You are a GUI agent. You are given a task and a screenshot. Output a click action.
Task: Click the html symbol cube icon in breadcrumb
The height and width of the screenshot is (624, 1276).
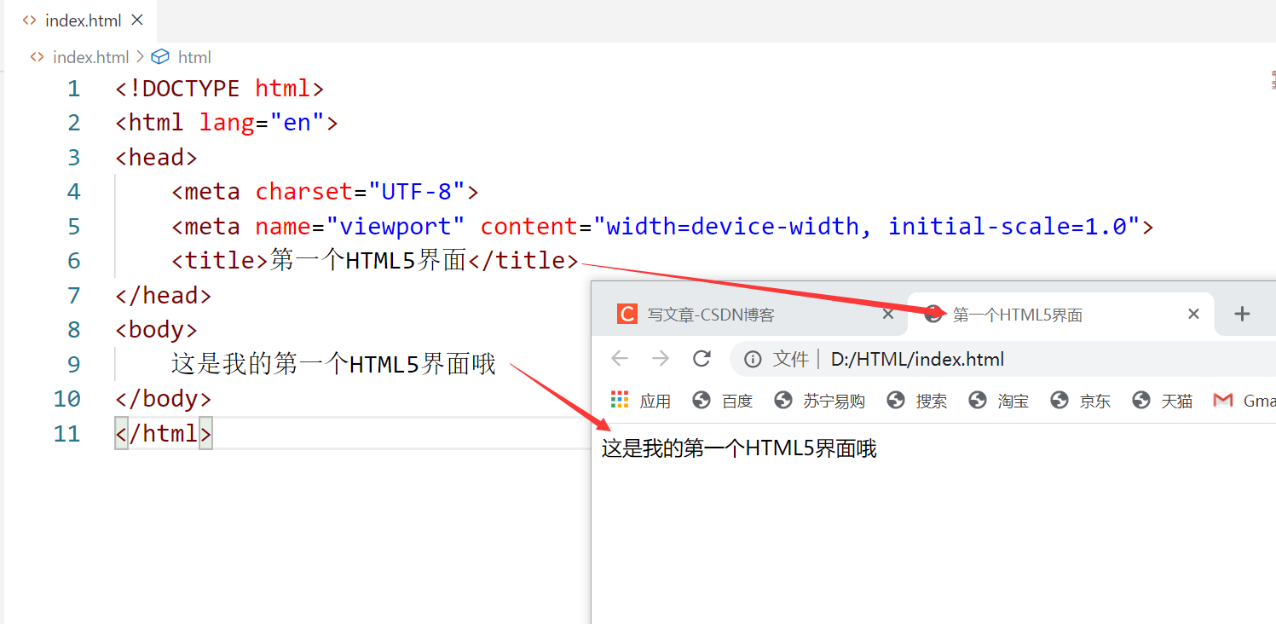point(159,57)
